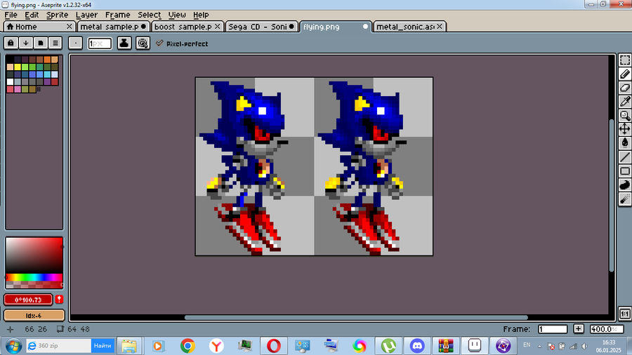Open the palette presets icon
The height and width of the screenshot is (355, 632).
(x=40, y=43)
